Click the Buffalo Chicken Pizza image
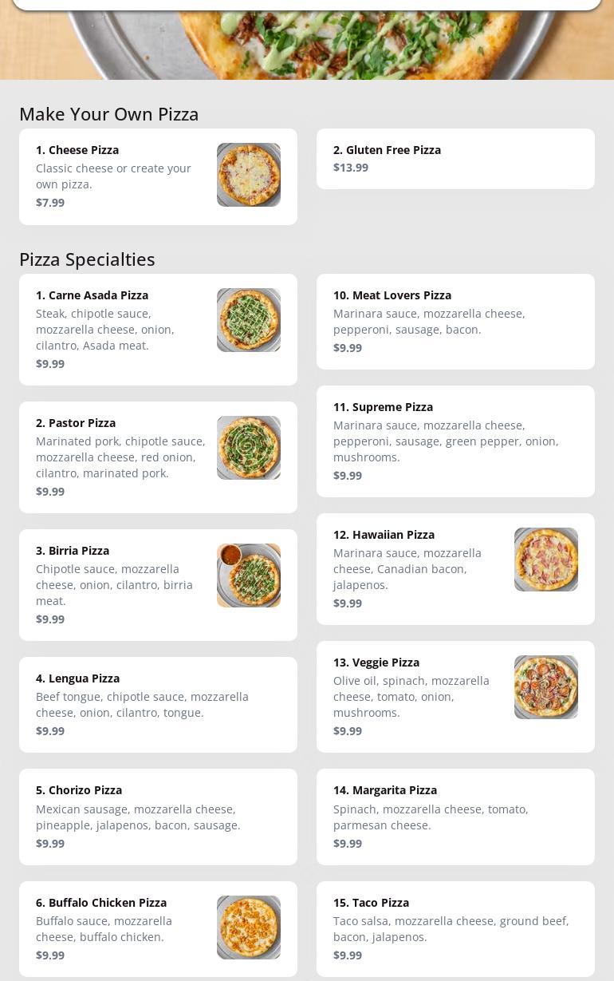Screen dimensions: 614x981 [248, 928]
